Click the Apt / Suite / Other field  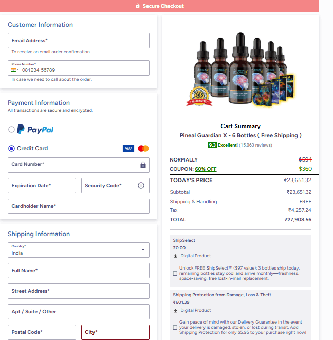(x=79, y=312)
